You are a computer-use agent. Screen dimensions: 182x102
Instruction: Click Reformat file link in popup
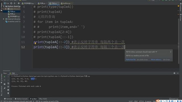coord(131,59)
